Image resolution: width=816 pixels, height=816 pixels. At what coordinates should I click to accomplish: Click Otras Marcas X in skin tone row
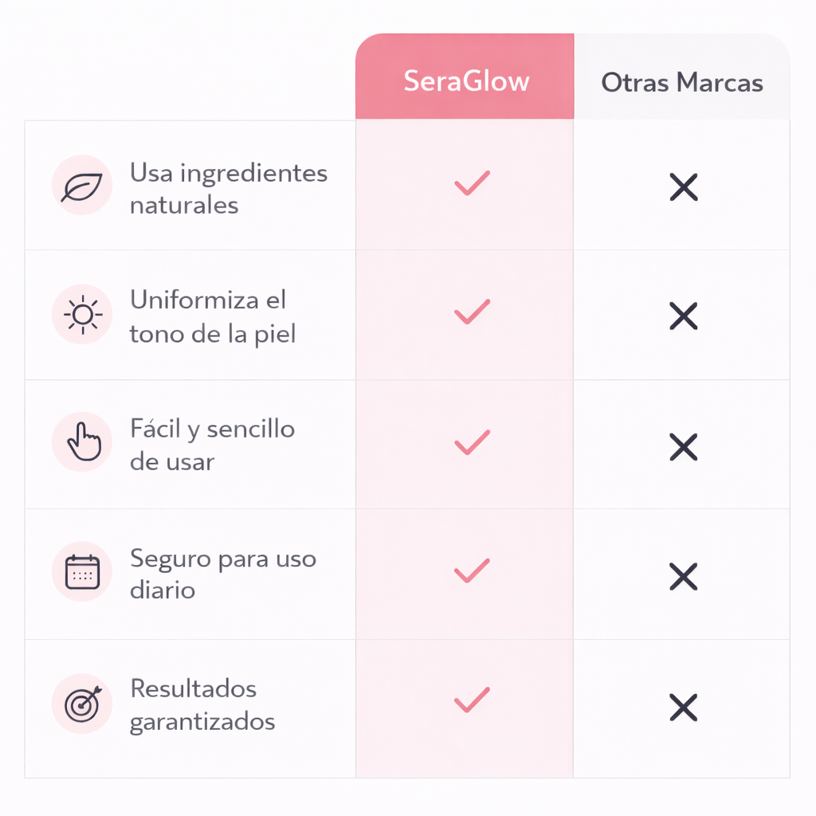[684, 316]
